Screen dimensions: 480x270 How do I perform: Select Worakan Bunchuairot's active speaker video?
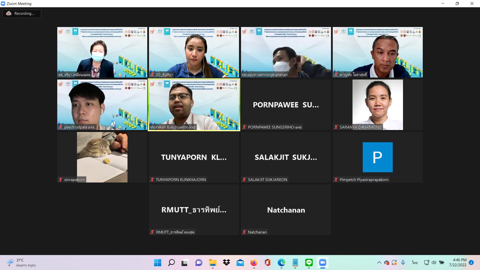pos(194,104)
